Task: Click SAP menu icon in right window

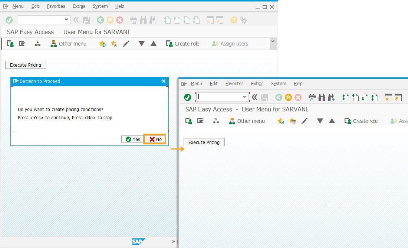Action: [200, 121]
